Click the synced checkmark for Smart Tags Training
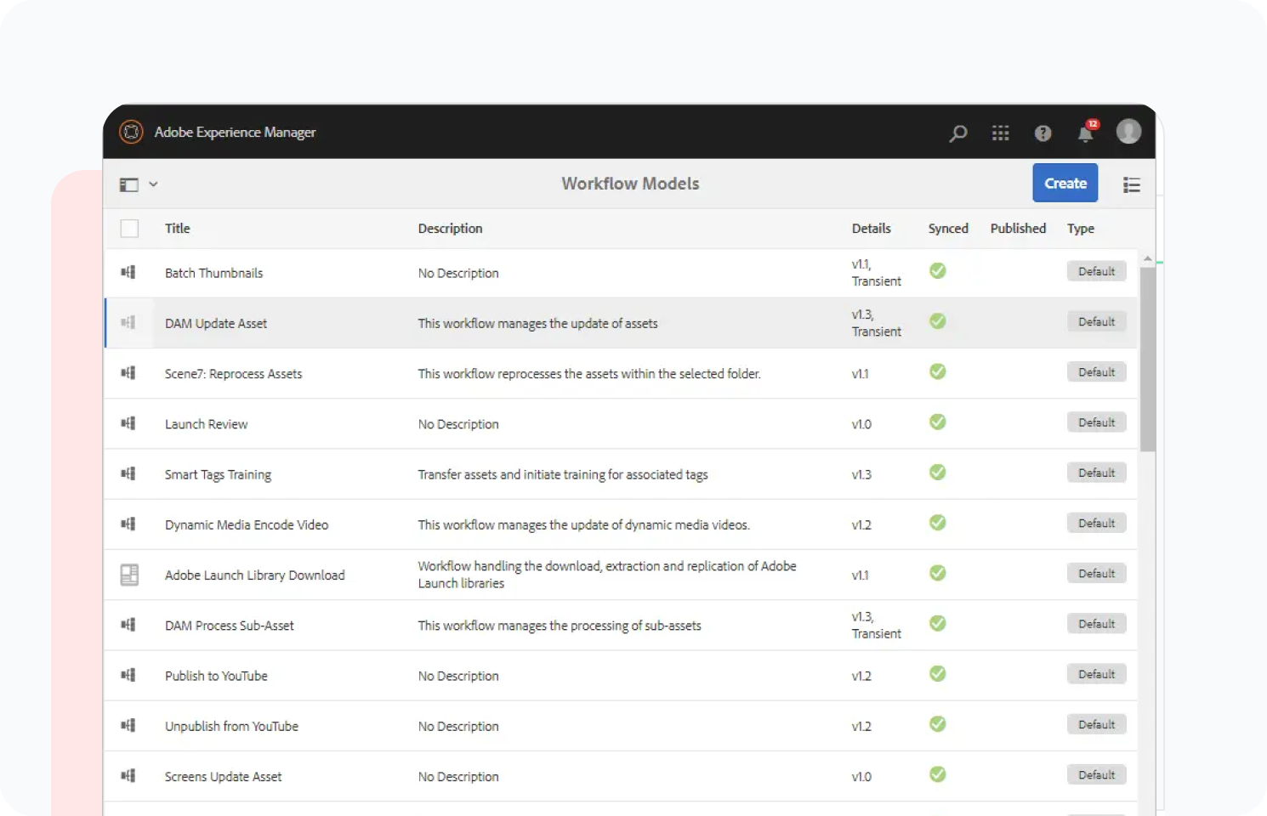 938,472
